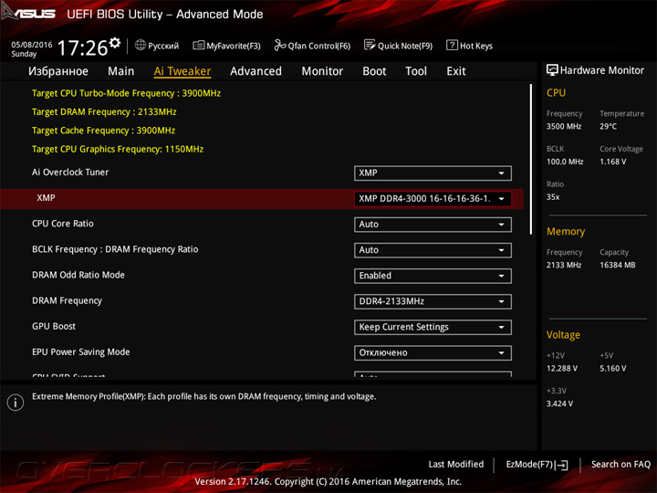Open the Ai Overclock Tuner dropdown

[433, 173]
